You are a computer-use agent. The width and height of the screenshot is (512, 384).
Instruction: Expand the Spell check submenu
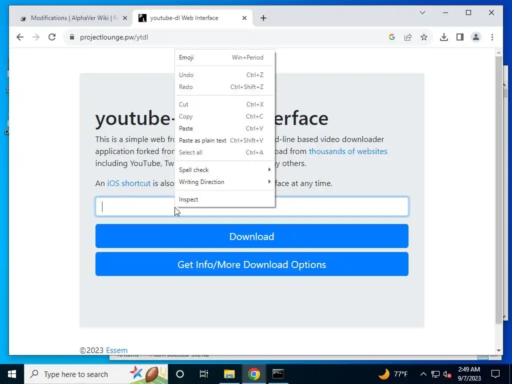coord(224,170)
